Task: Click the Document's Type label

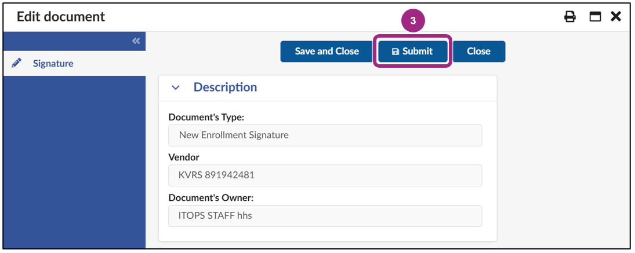Action: click(x=206, y=117)
